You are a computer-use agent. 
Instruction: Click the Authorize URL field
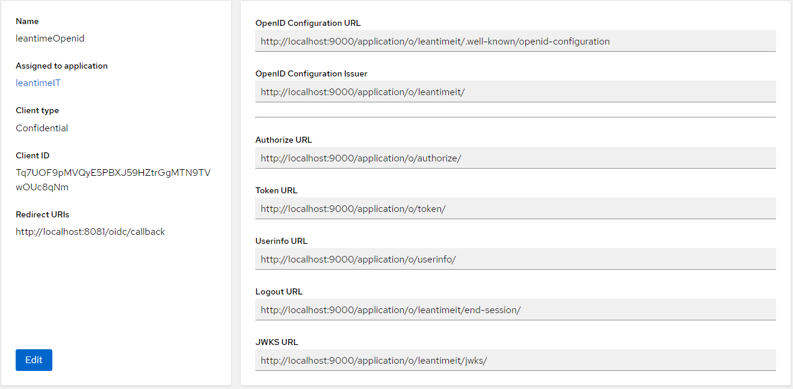point(514,158)
